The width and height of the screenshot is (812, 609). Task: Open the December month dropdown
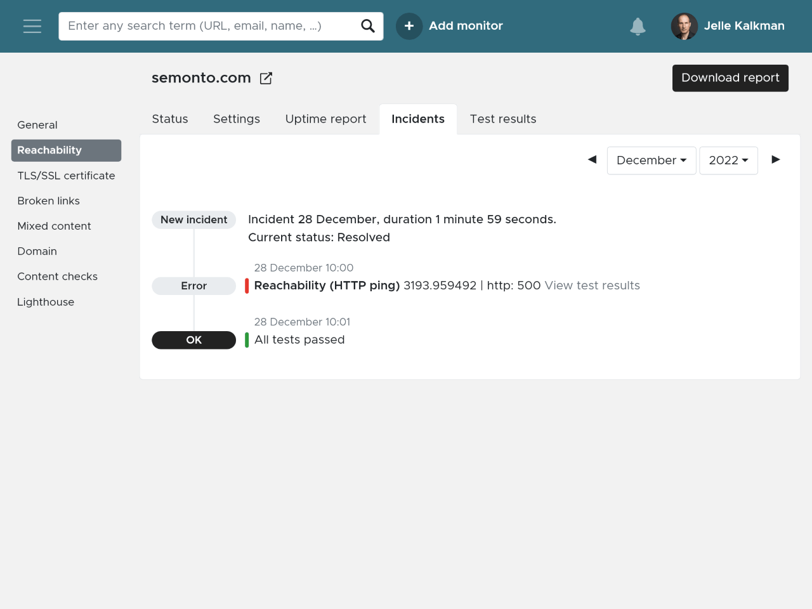coord(652,160)
